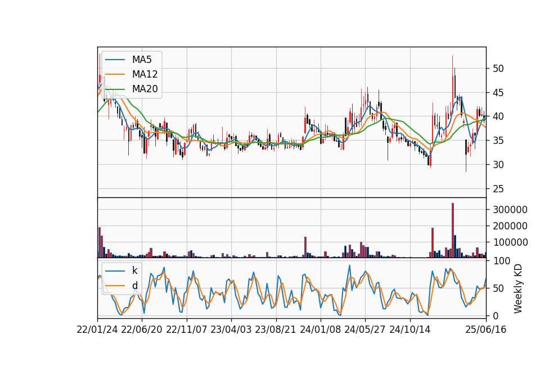540x388 pixels.
Task: Click the price axis value 35
Action: coord(498,141)
